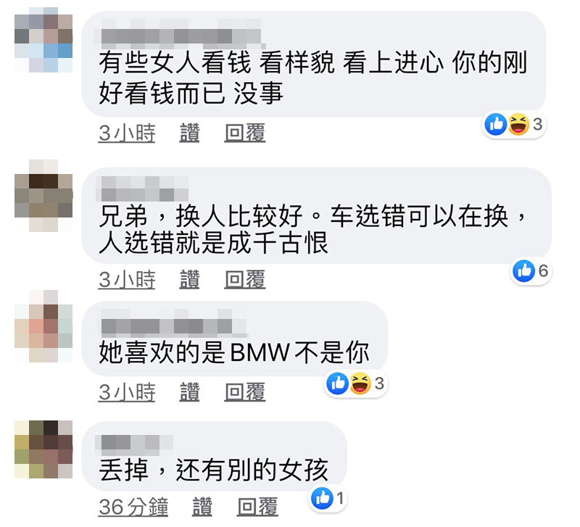Like the first comment via 讚 link
The width and height of the screenshot is (580, 527).
pos(189,133)
